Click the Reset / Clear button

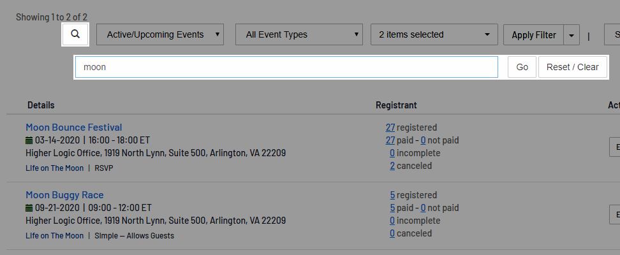point(573,67)
